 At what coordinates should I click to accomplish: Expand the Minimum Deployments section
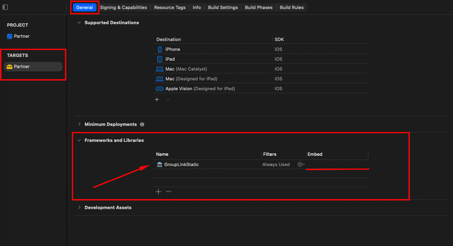79,124
